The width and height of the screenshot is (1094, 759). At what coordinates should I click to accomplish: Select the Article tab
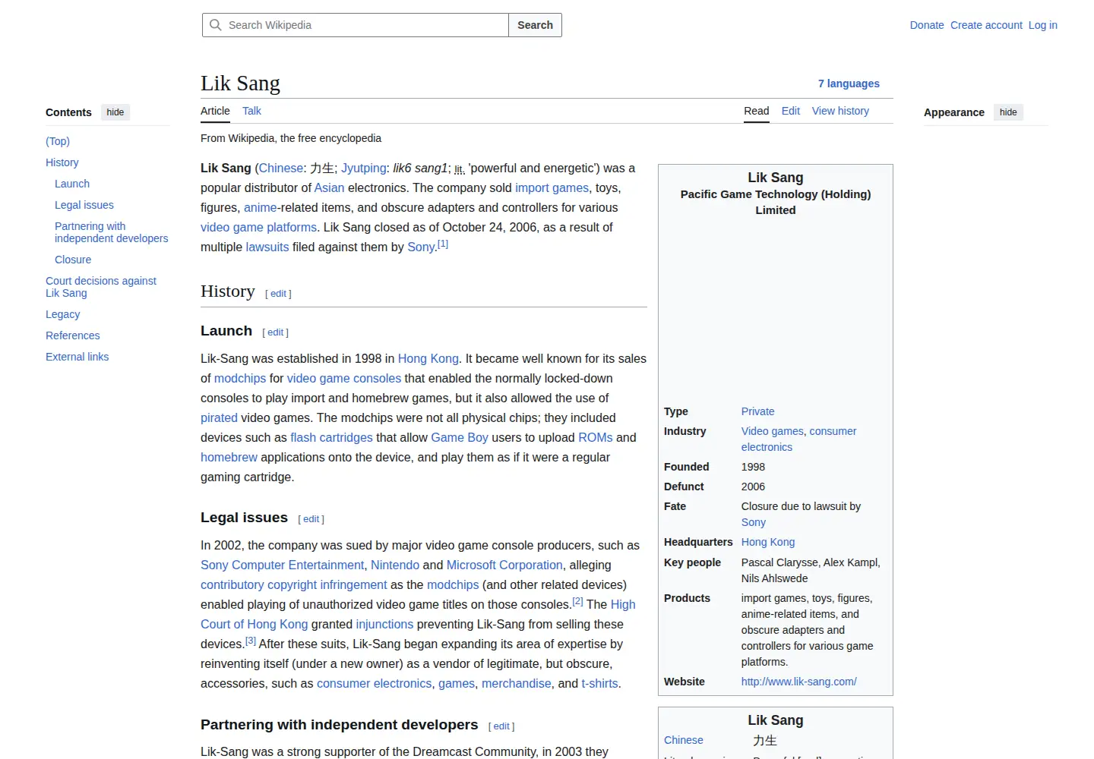click(x=215, y=111)
